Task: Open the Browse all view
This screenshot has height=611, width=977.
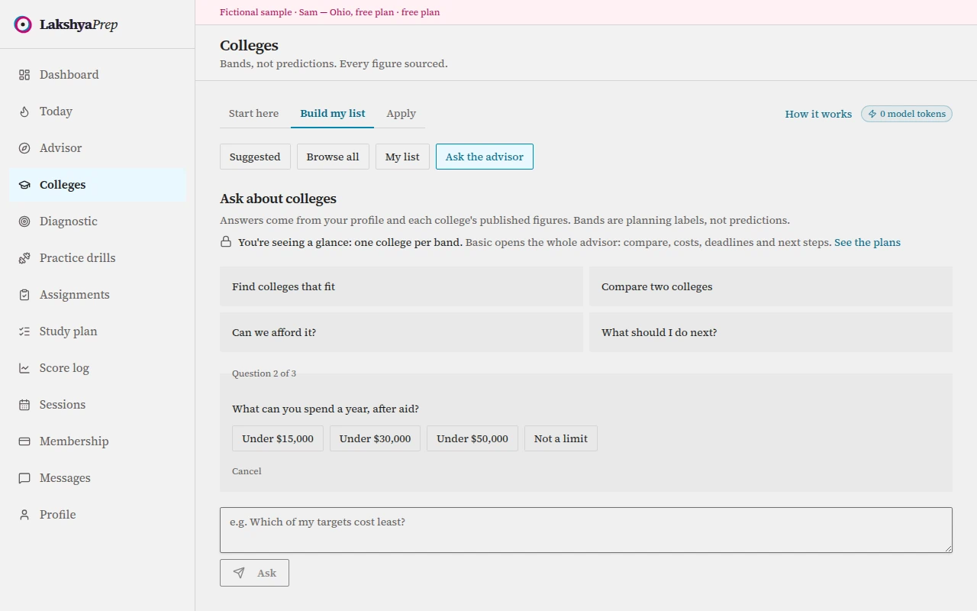Action: pos(333,157)
